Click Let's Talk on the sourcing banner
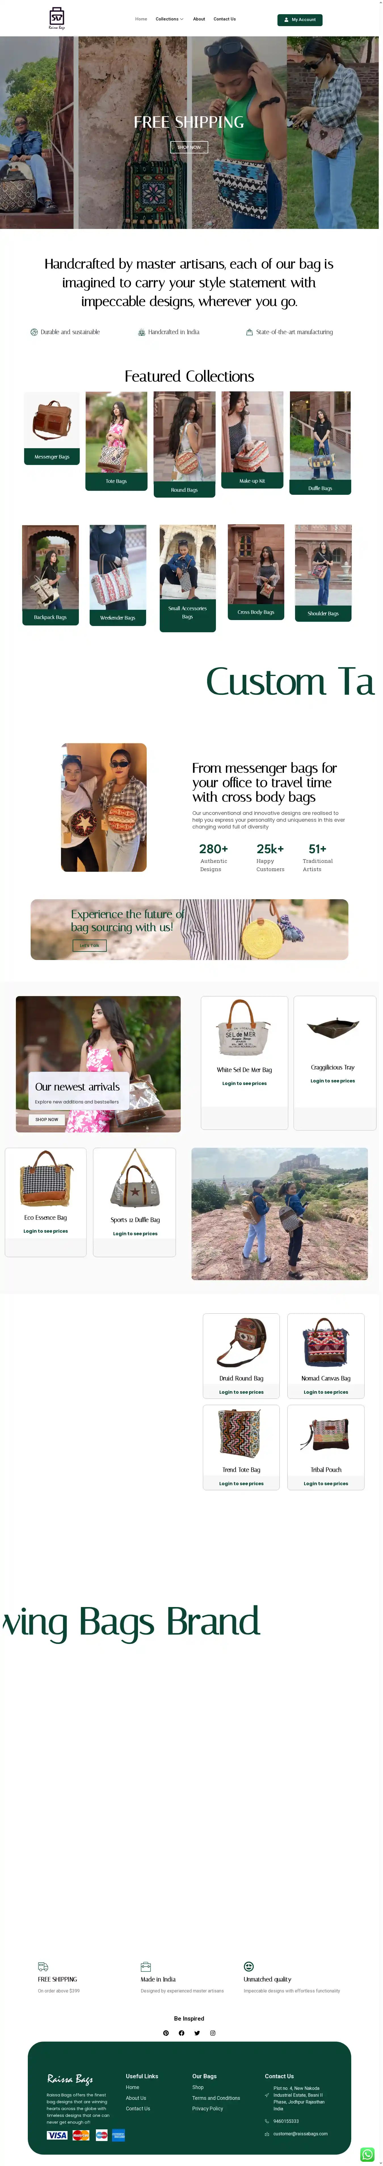The image size is (383, 2166). pos(89,945)
